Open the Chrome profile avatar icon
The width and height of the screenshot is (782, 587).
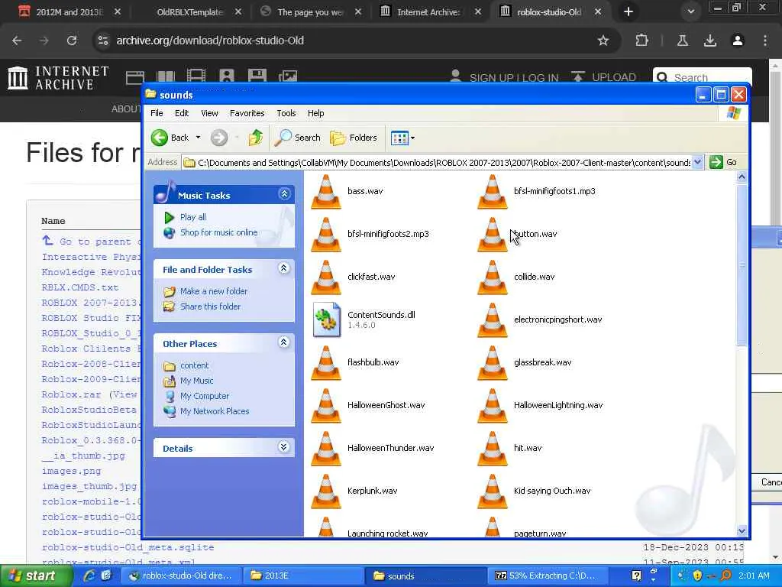click(738, 41)
